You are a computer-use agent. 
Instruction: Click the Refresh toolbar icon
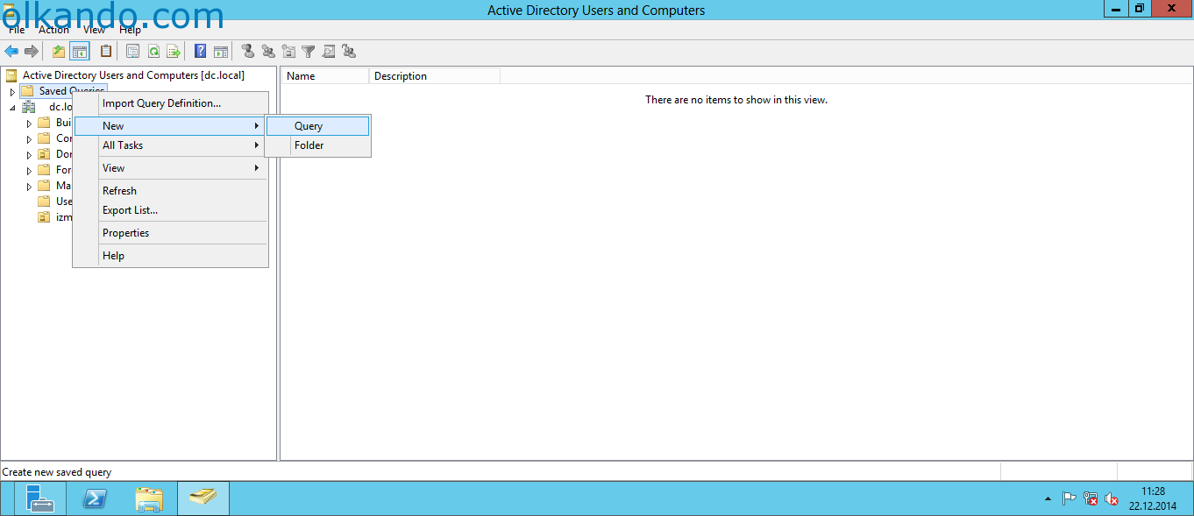pos(153,52)
